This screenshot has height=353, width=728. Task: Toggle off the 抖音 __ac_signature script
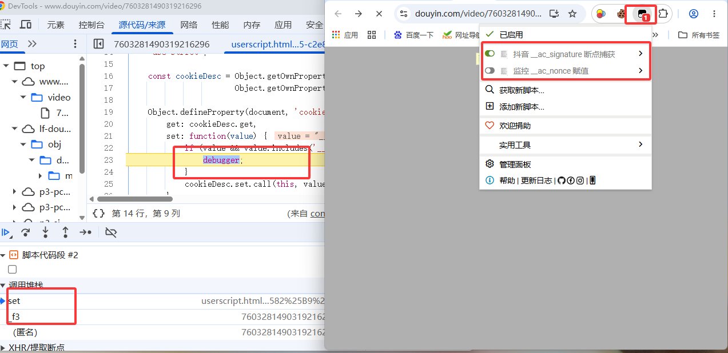490,54
